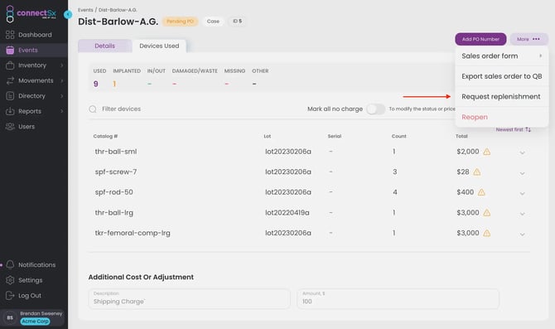Click Description field Shipping Charge
Screen dimensions: 555x329
(190, 298)
